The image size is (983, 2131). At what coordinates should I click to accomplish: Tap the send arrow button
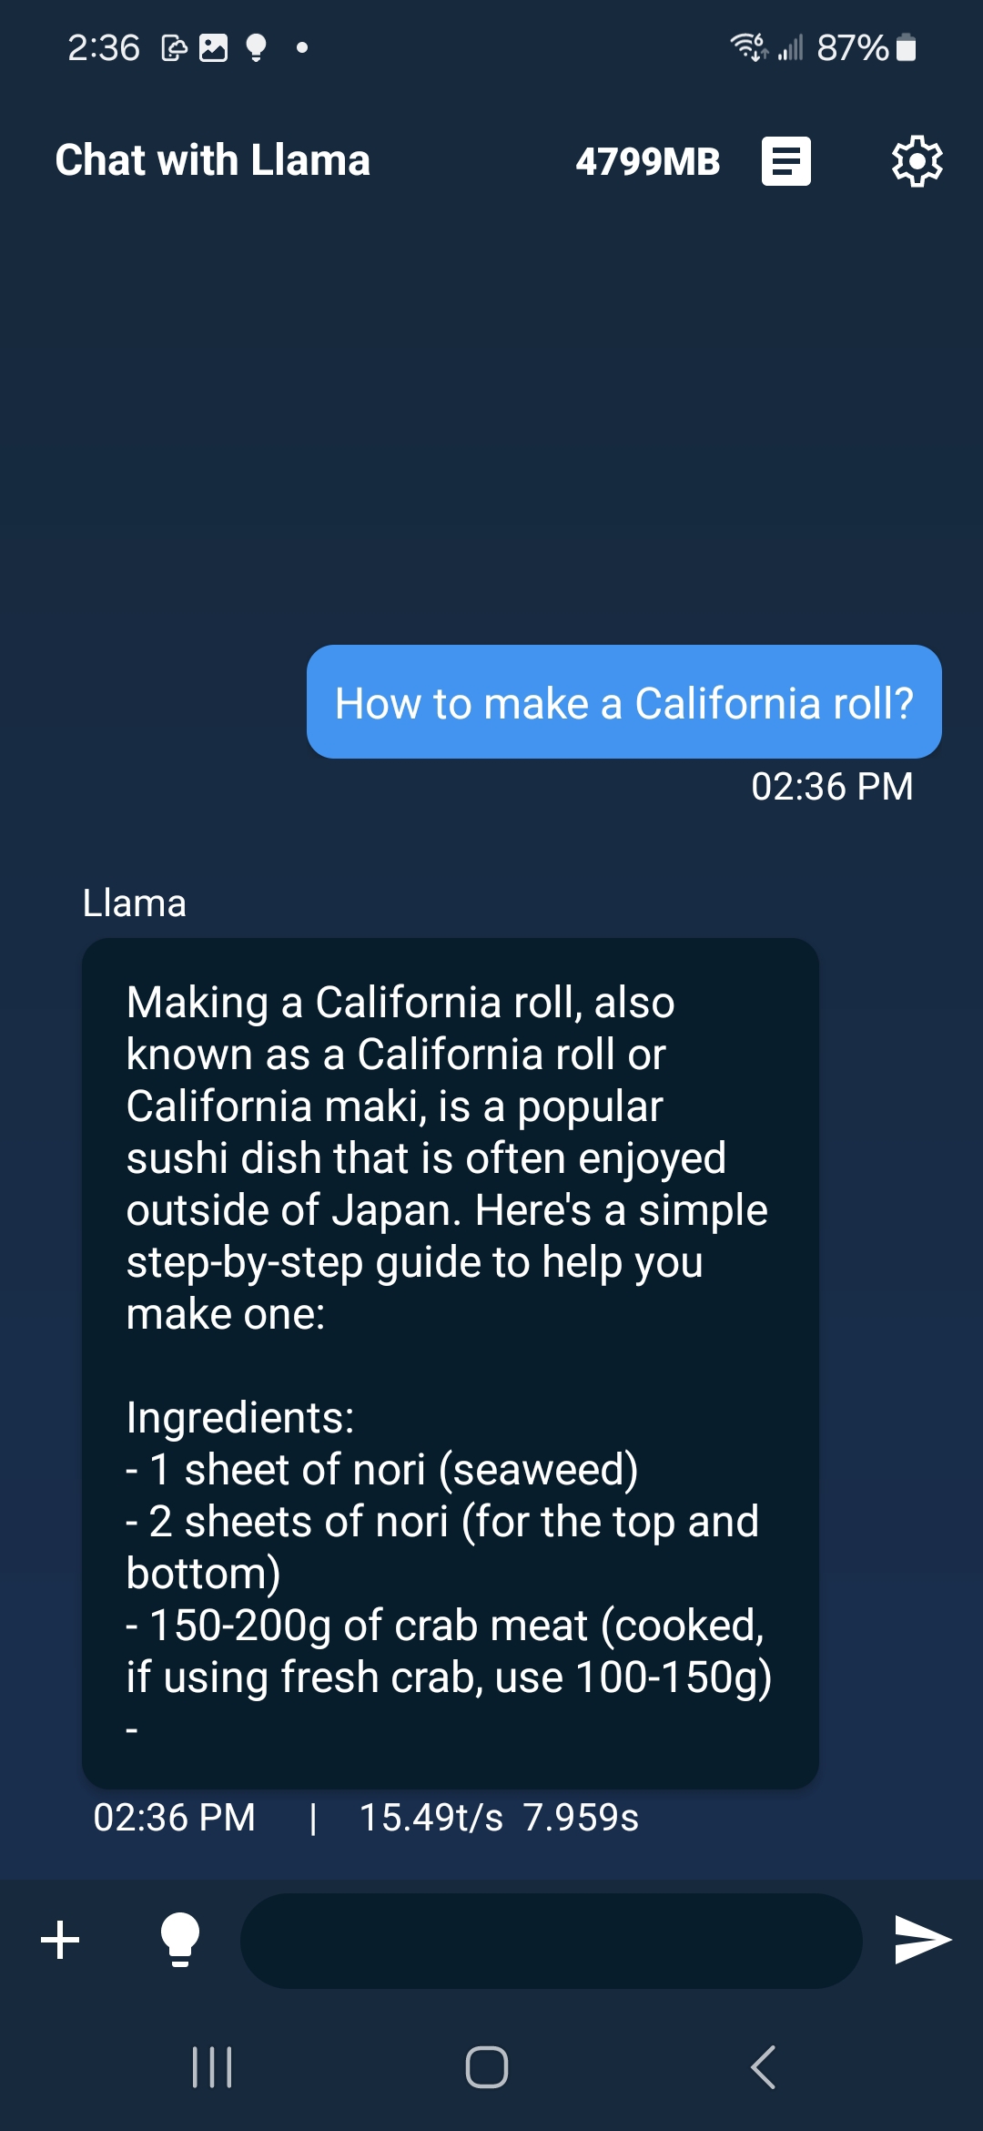pos(922,1940)
